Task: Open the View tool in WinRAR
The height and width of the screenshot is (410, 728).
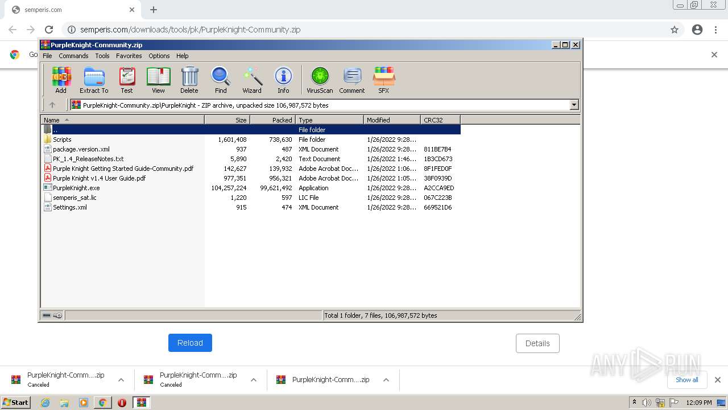Action: (158, 80)
